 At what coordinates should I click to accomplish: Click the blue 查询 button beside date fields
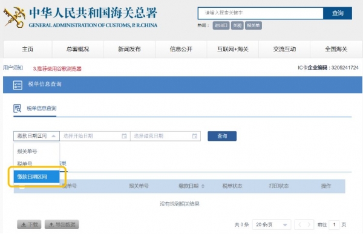[222, 136]
